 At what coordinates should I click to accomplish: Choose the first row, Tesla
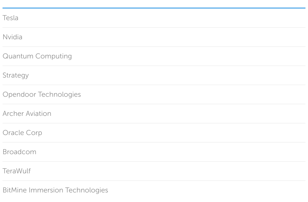(10, 18)
